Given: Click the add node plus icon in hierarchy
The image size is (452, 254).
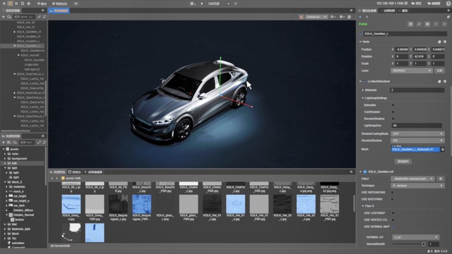Looking at the screenshot, I should (4, 17).
